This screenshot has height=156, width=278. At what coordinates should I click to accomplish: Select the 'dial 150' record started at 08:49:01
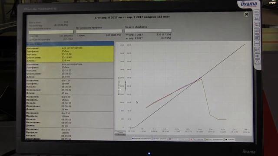(70, 134)
